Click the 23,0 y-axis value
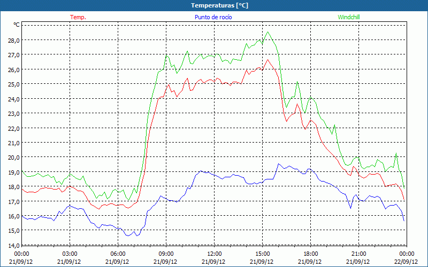 [x=14, y=114]
